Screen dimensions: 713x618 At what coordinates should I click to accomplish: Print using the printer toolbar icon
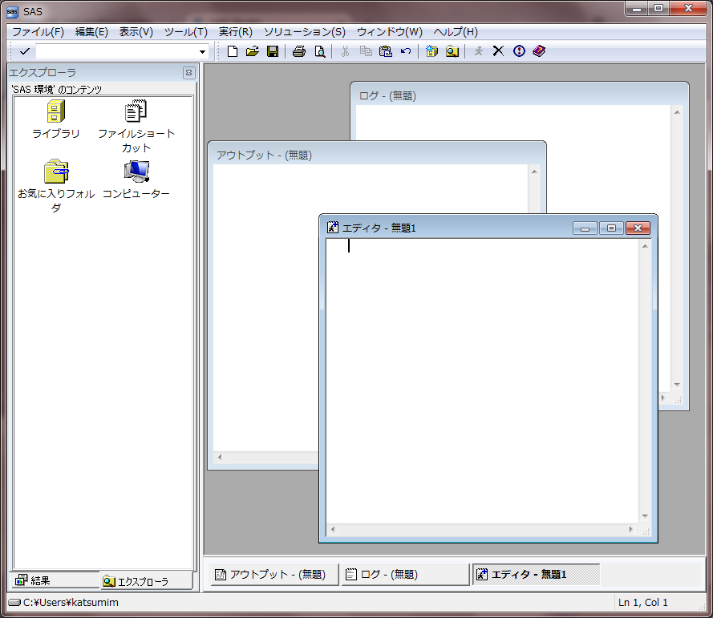click(298, 51)
